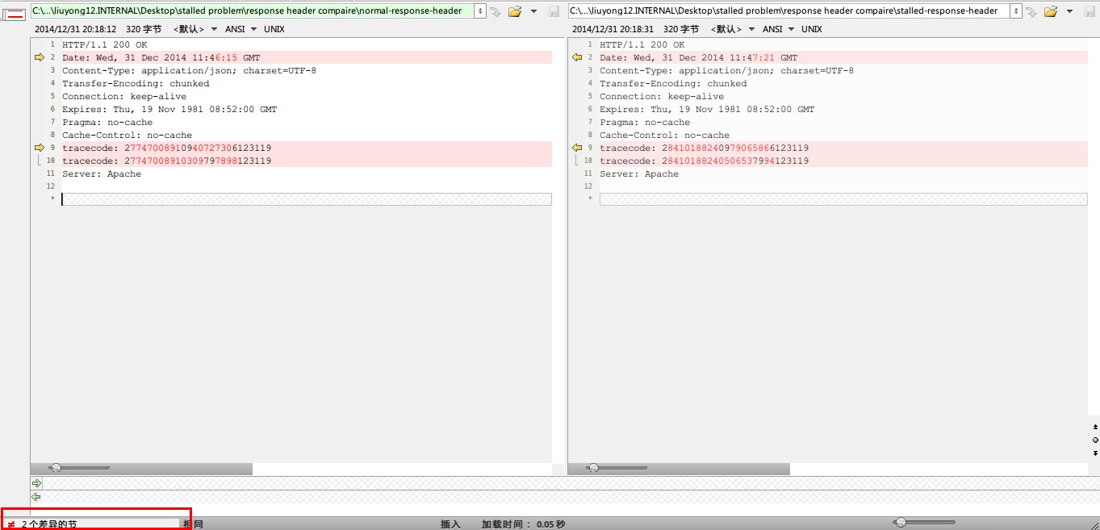Click '加载时间: 0.05 秒' status text
This screenshot has width=1100, height=530.
pos(524,524)
